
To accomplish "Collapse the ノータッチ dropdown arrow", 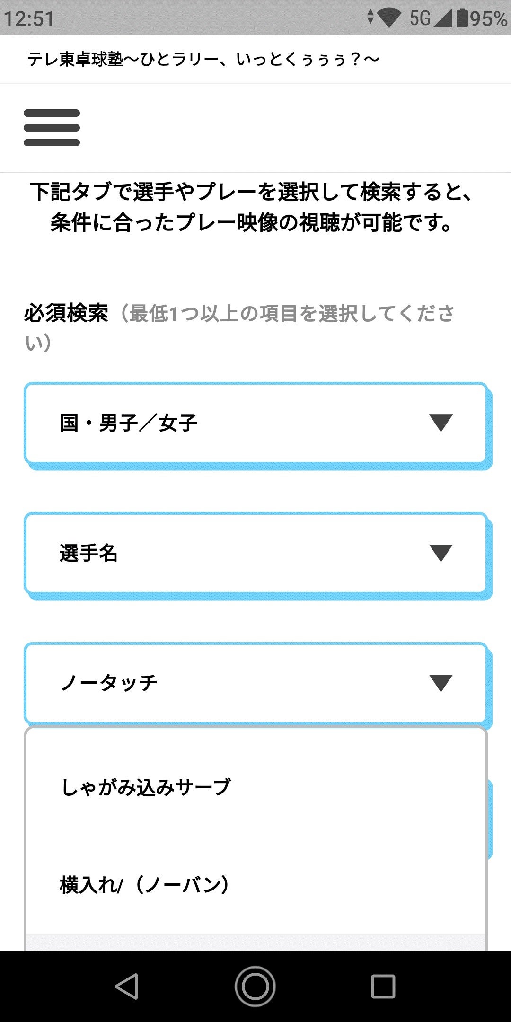I will click(x=441, y=683).
